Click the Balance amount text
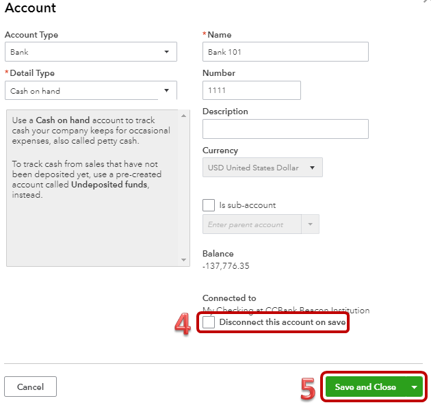 226,266
